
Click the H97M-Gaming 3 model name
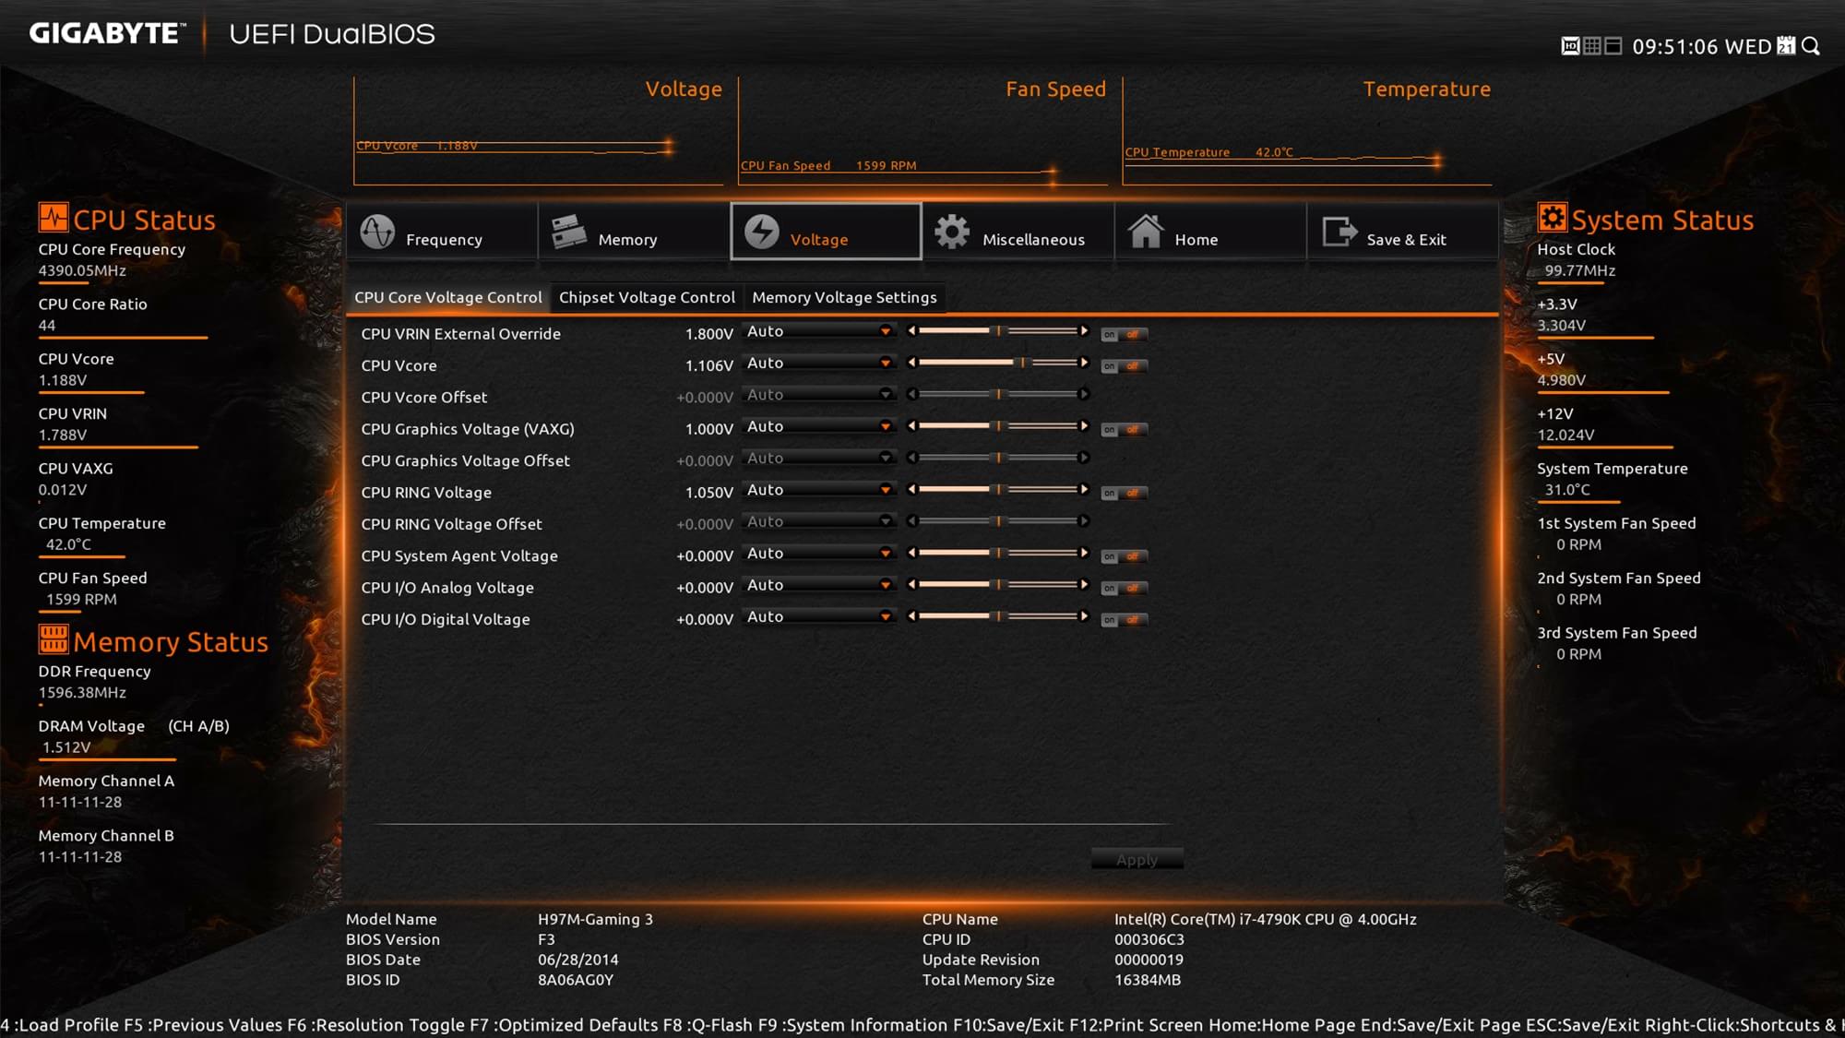(595, 919)
